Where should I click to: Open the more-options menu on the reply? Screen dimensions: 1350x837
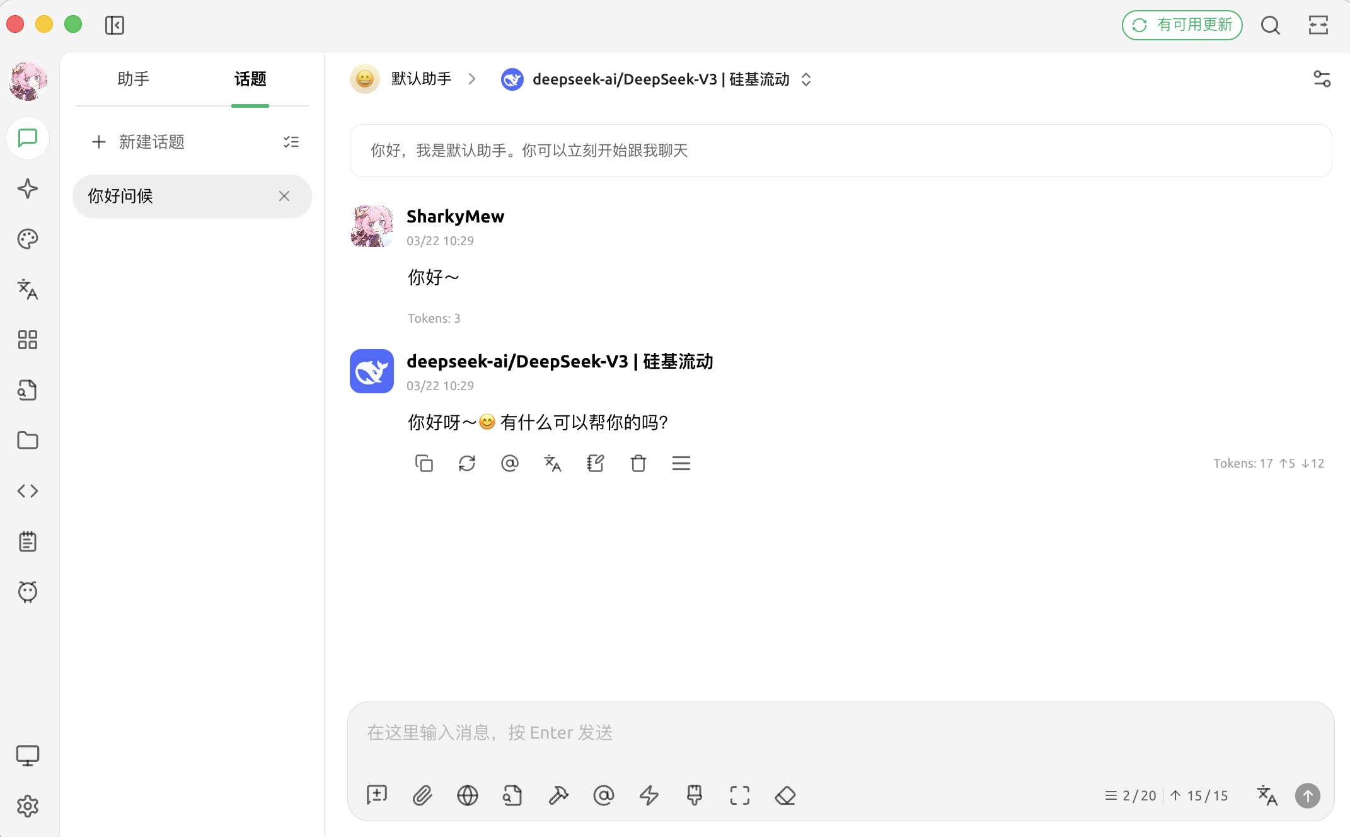[681, 463]
